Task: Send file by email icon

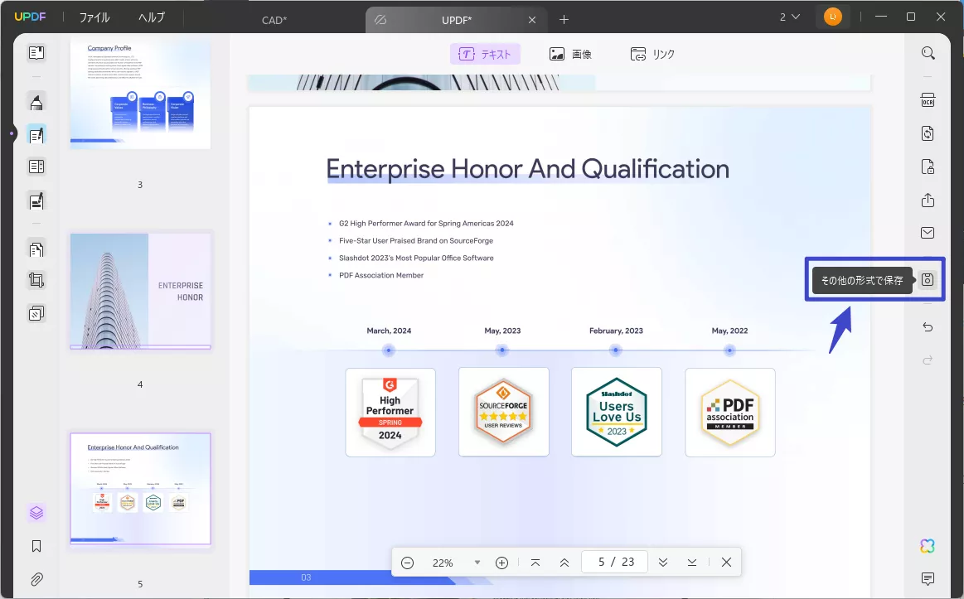Action: click(928, 233)
